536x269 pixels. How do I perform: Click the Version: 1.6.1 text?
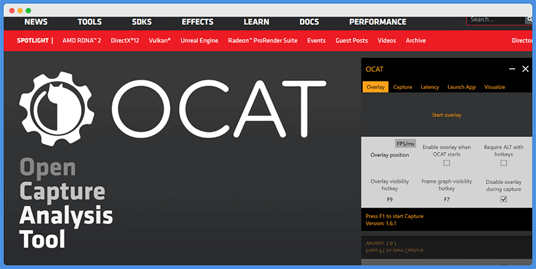(x=381, y=223)
